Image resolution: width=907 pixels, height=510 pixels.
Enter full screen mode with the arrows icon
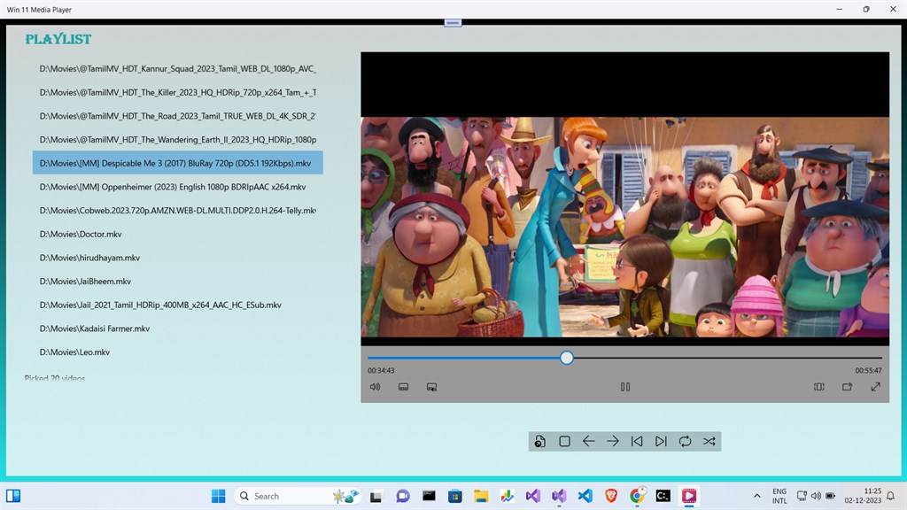click(876, 387)
